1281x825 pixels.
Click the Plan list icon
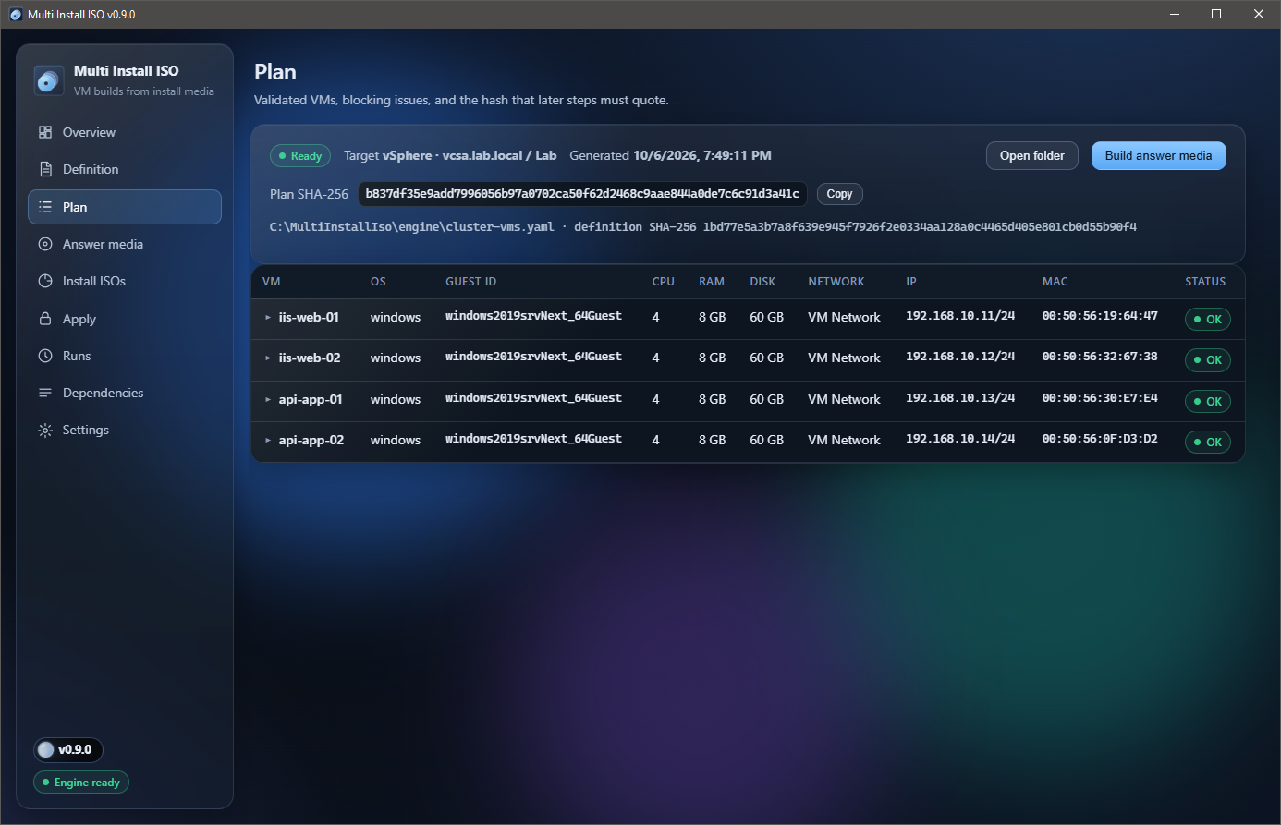click(45, 207)
